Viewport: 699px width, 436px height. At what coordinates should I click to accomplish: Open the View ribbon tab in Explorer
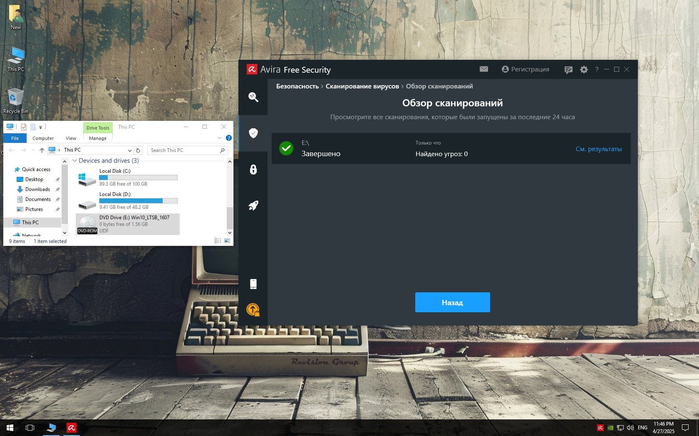71,138
